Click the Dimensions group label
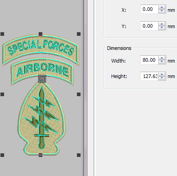The image size is (177, 176). tap(119, 48)
